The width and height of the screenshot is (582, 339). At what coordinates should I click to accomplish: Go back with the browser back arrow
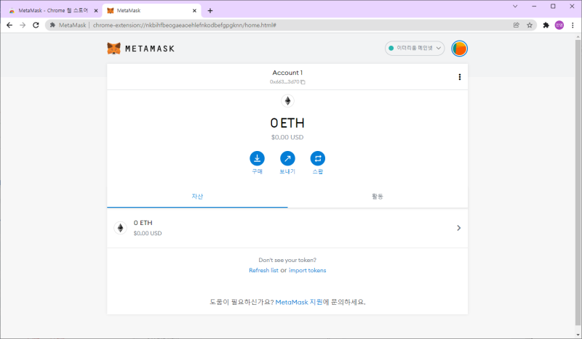(x=9, y=25)
